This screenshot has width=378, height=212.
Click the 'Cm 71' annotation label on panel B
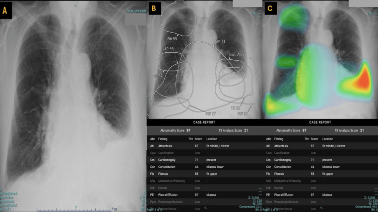click(220, 41)
